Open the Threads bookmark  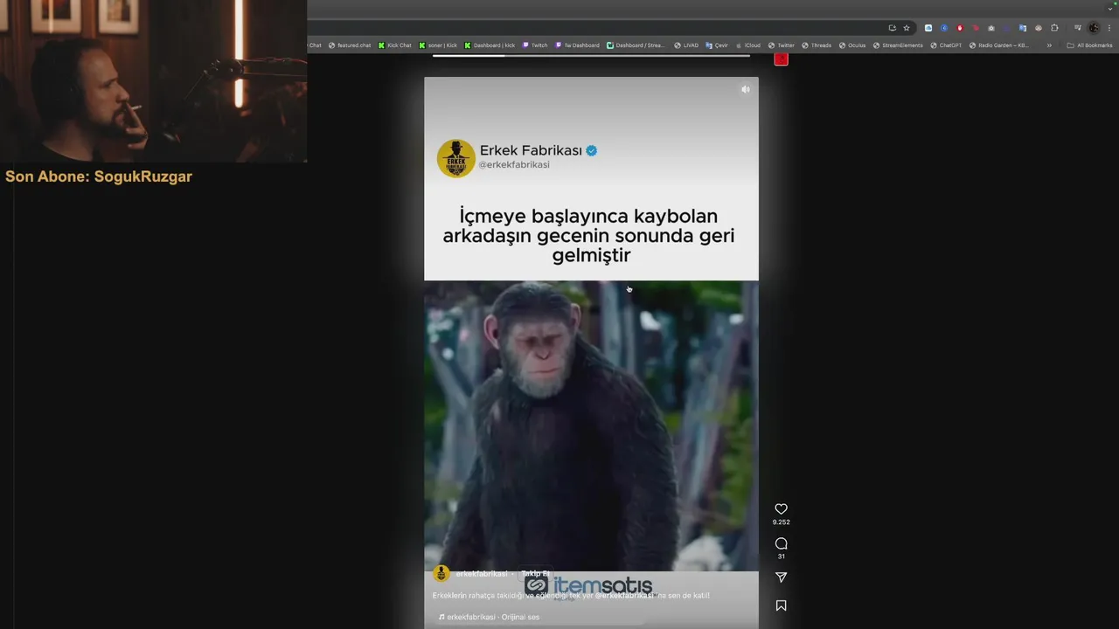click(x=817, y=45)
